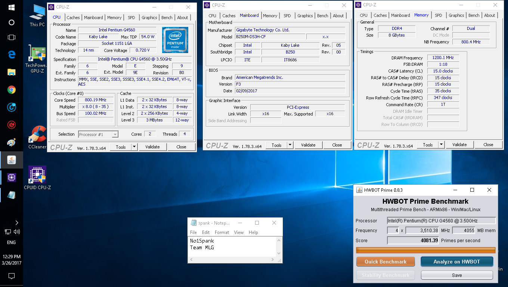The width and height of the screenshot is (508, 287).
Task: Open the Processor #1 selection dropdown
Action: [x=99, y=134]
